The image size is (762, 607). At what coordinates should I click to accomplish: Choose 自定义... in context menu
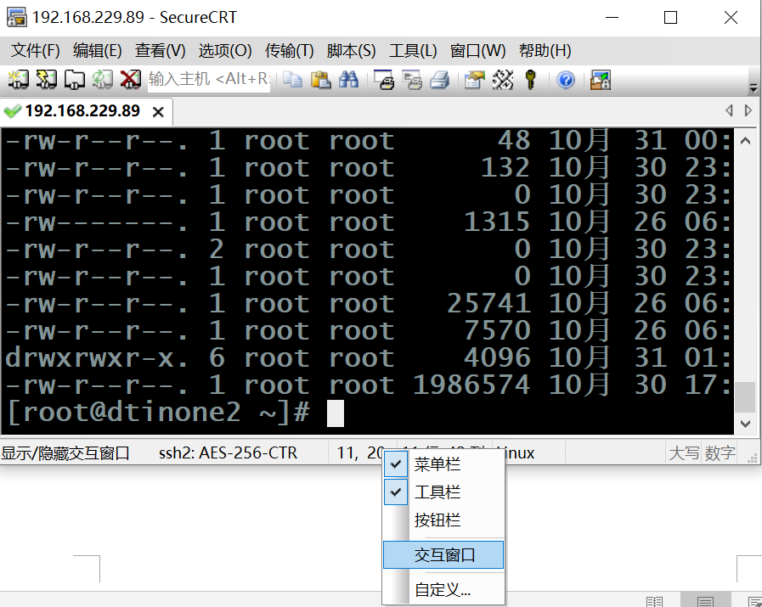click(443, 589)
